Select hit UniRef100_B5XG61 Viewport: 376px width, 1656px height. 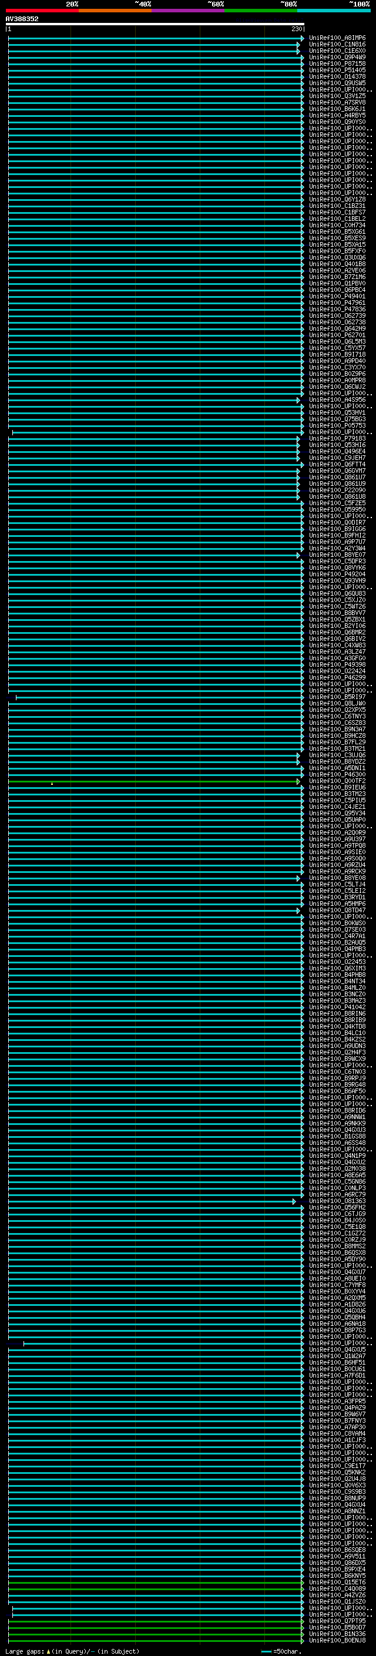[x=337, y=231]
